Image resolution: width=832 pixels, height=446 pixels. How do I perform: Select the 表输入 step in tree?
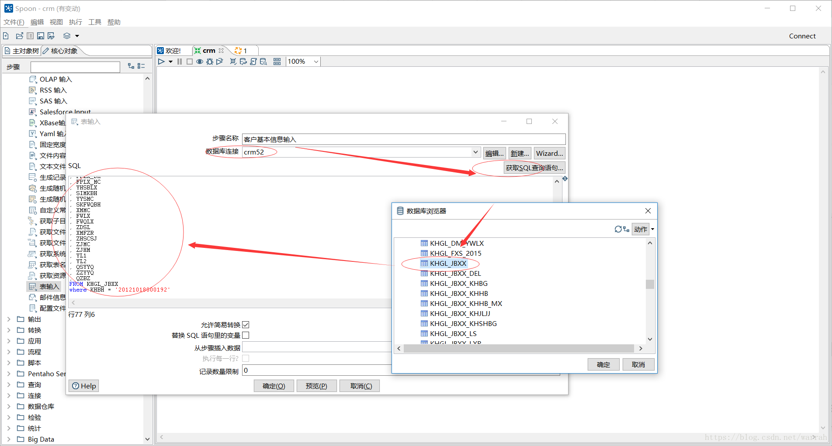[44, 286]
